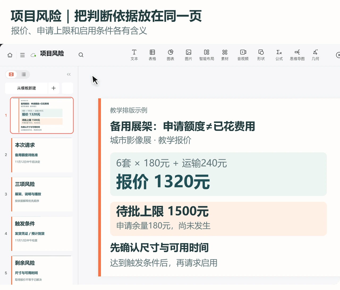Open slide 4 thumbnail 触发条件
Screen dimensions: 340x290
(x=42, y=234)
